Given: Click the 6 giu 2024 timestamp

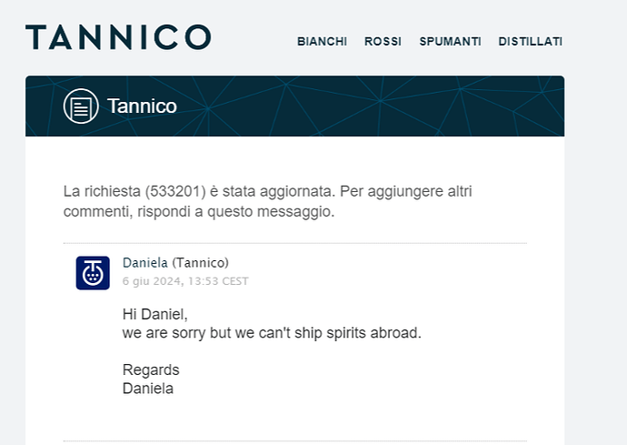Looking at the screenshot, I should [185, 281].
